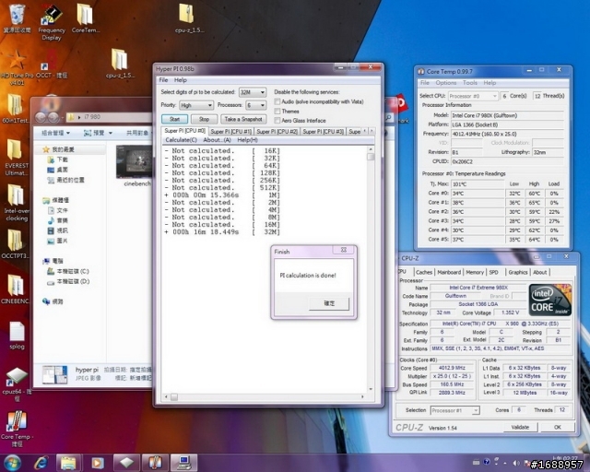Click the CPU-Z OK button

click(558, 427)
